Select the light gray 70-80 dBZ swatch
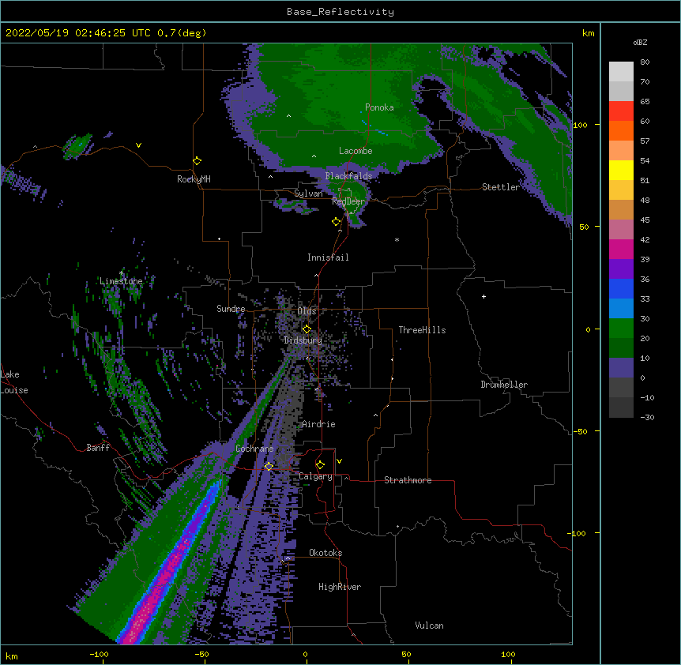Image resolution: width=681 pixels, height=665 pixels. (x=621, y=72)
